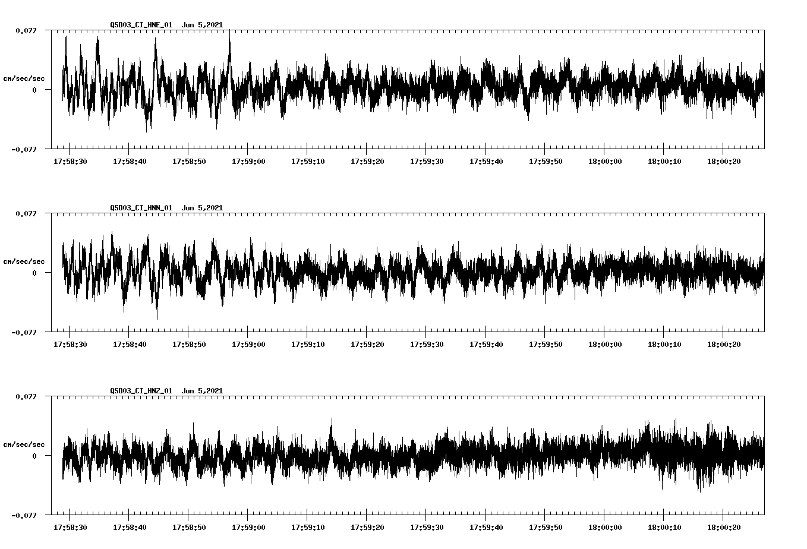Screen dimensions: 807x549
Task: Click the 17:59:00 time label under HNZ plot
Action: click(248, 528)
